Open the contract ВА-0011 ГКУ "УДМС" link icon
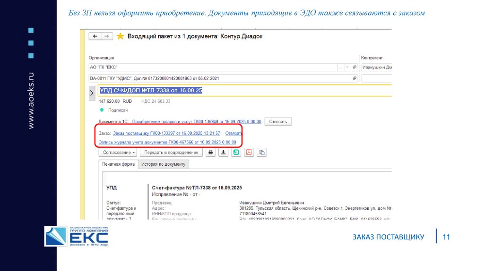 click(354, 78)
